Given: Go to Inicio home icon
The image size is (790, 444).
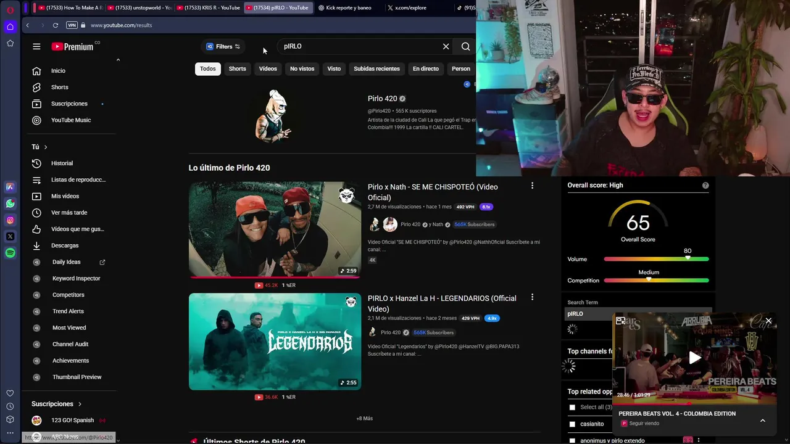Looking at the screenshot, I should pos(36,71).
